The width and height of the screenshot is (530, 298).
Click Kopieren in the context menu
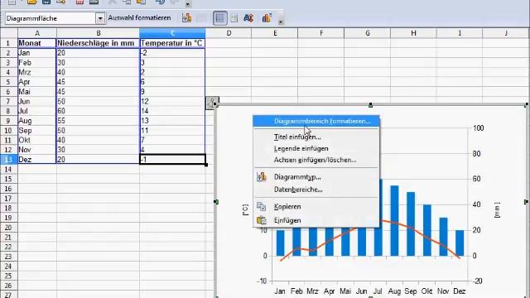[x=316, y=206]
